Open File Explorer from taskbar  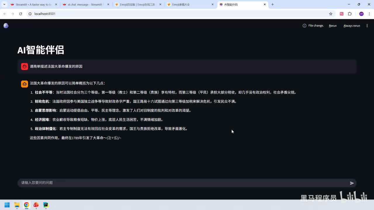point(17,205)
